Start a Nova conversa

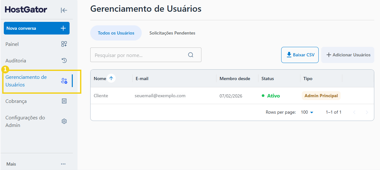click(x=37, y=28)
